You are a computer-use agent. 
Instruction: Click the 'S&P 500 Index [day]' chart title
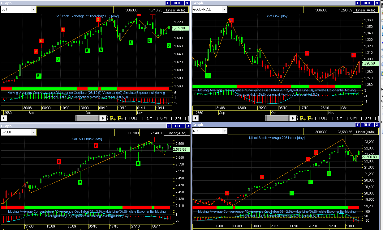(x=87, y=139)
